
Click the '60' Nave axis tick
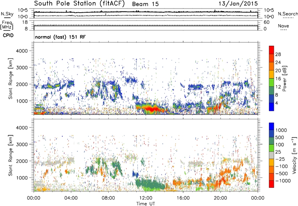pyautogui.click(x=266, y=22)
